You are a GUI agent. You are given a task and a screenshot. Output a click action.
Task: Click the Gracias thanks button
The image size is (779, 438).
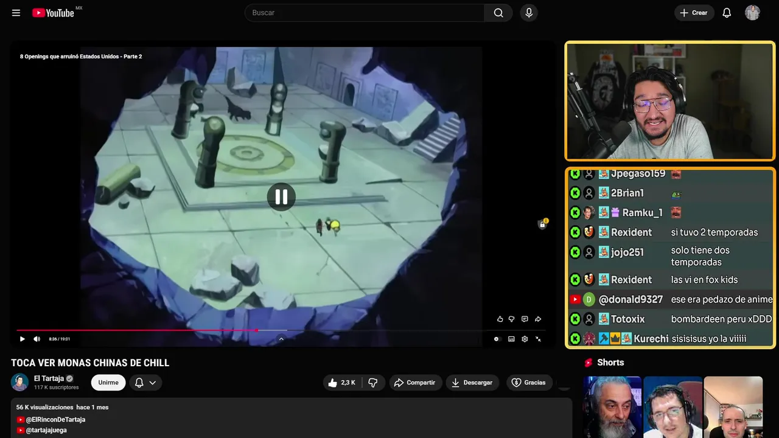coord(529,383)
